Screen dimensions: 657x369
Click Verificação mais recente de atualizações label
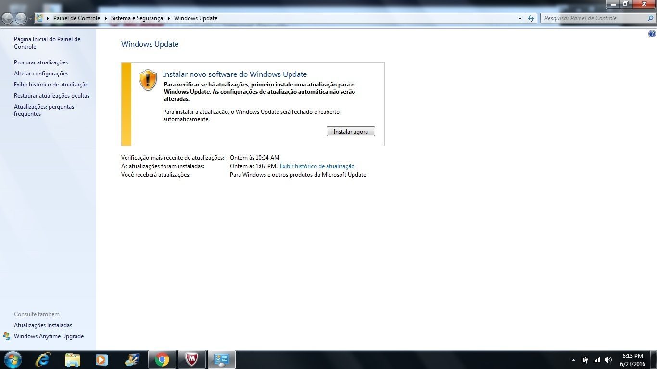point(173,158)
